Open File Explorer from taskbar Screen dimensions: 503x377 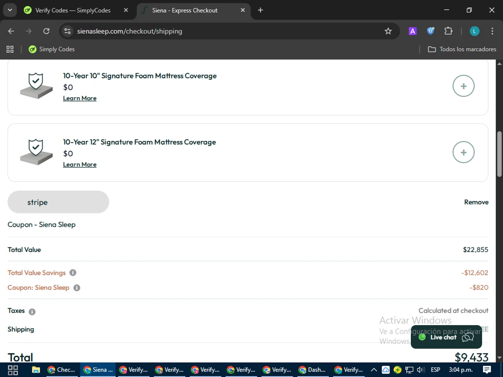pyautogui.click(x=36, y=370)
